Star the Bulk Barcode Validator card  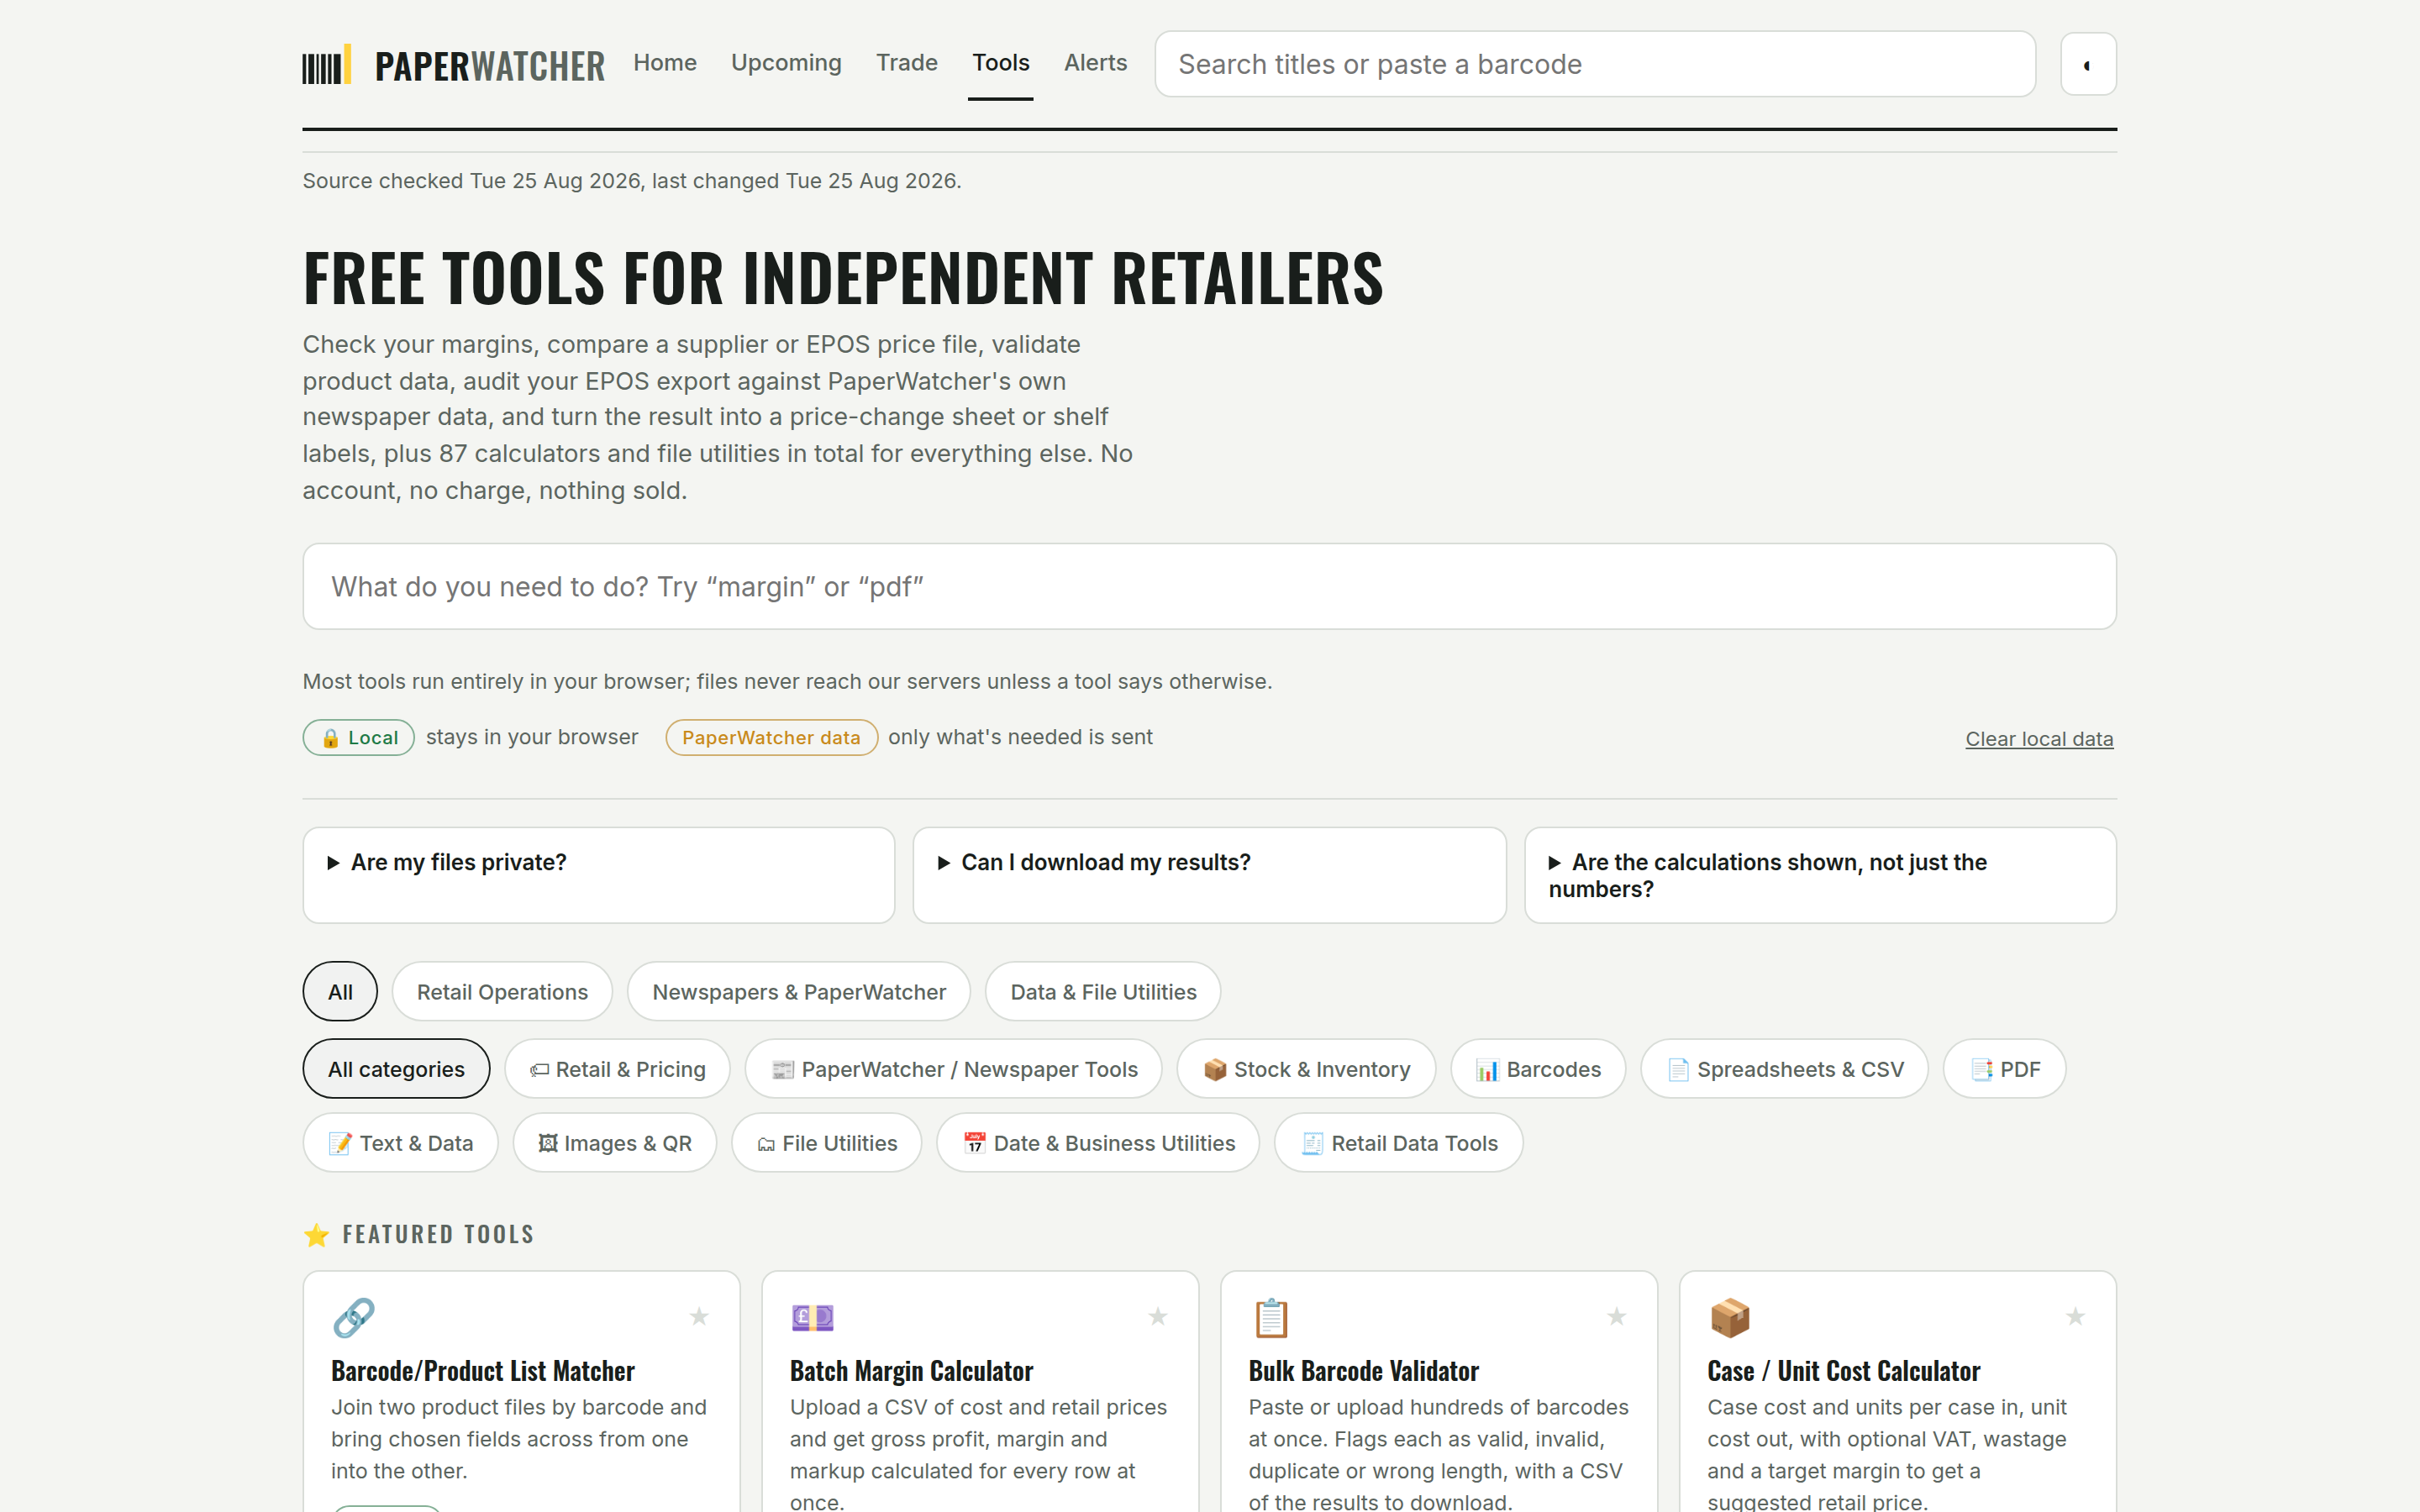tap(1616, 1316)
